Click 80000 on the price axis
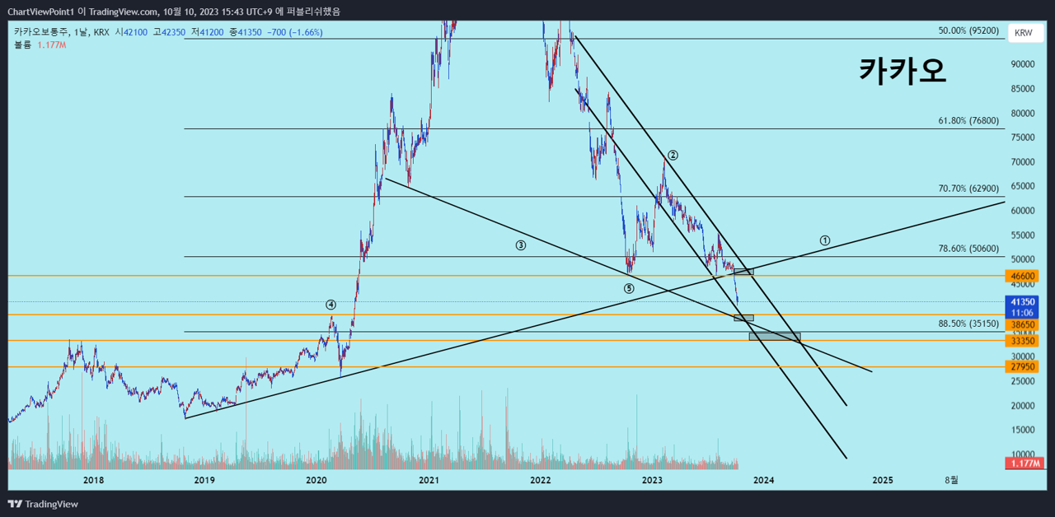The image size is (1055, 517). 1023,114
